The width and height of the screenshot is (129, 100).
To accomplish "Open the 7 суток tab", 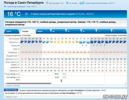I will point(12,31).
